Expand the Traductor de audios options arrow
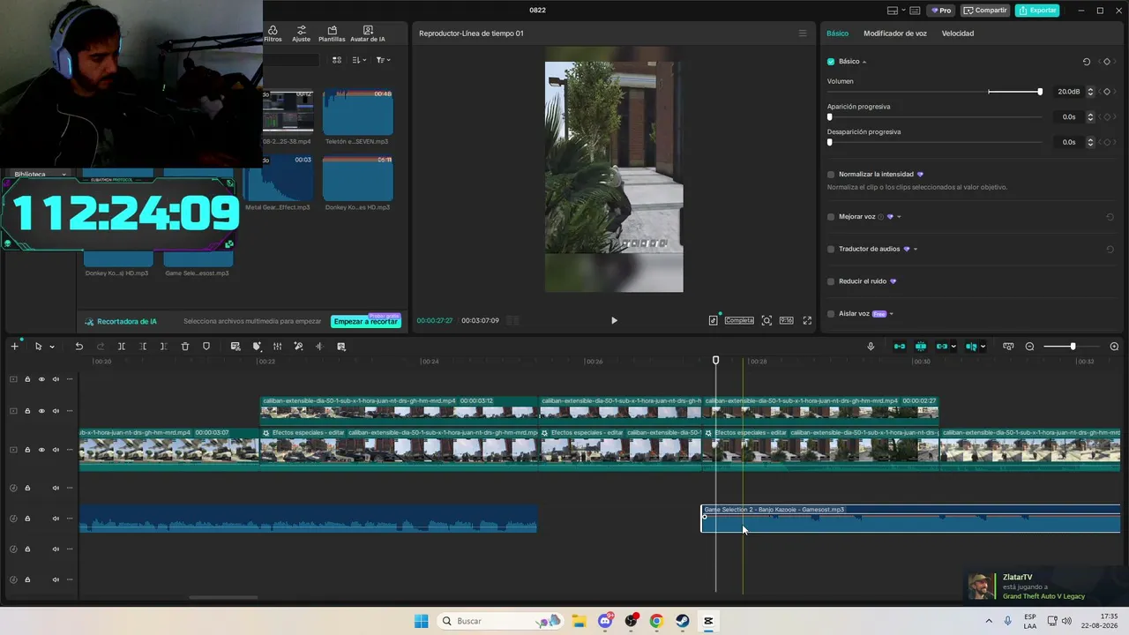The width and height of the screenshot is (1129, 635). pyautogui.click(x=916, y=250)
